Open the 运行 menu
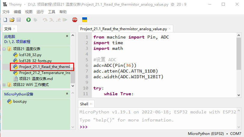Image resolution: width=244 pixels, height=137 pixels. pos(40,12)
